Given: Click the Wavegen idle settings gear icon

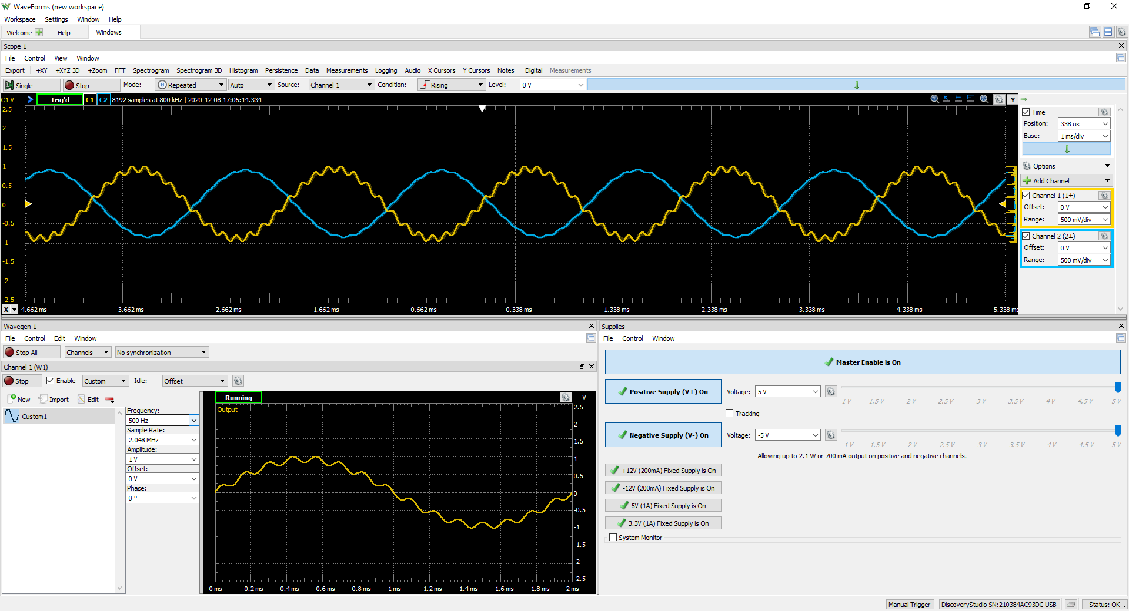Looking at the screenshot, I should (238, 381).
